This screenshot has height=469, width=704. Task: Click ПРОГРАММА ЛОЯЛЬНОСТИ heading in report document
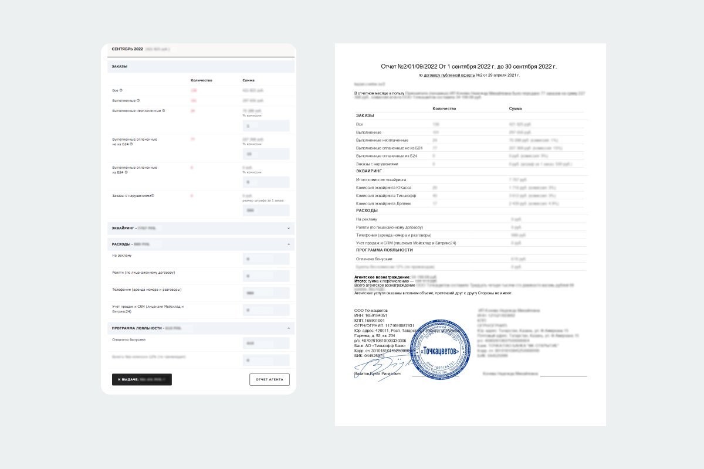point(384,250)
